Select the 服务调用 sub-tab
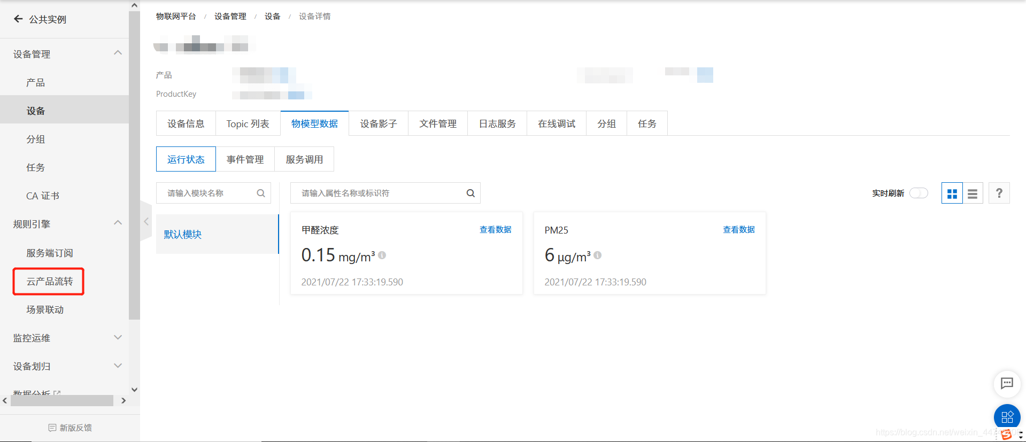Image resolution: width=1026 pixels, height=442 pixels. pos(304,159)
